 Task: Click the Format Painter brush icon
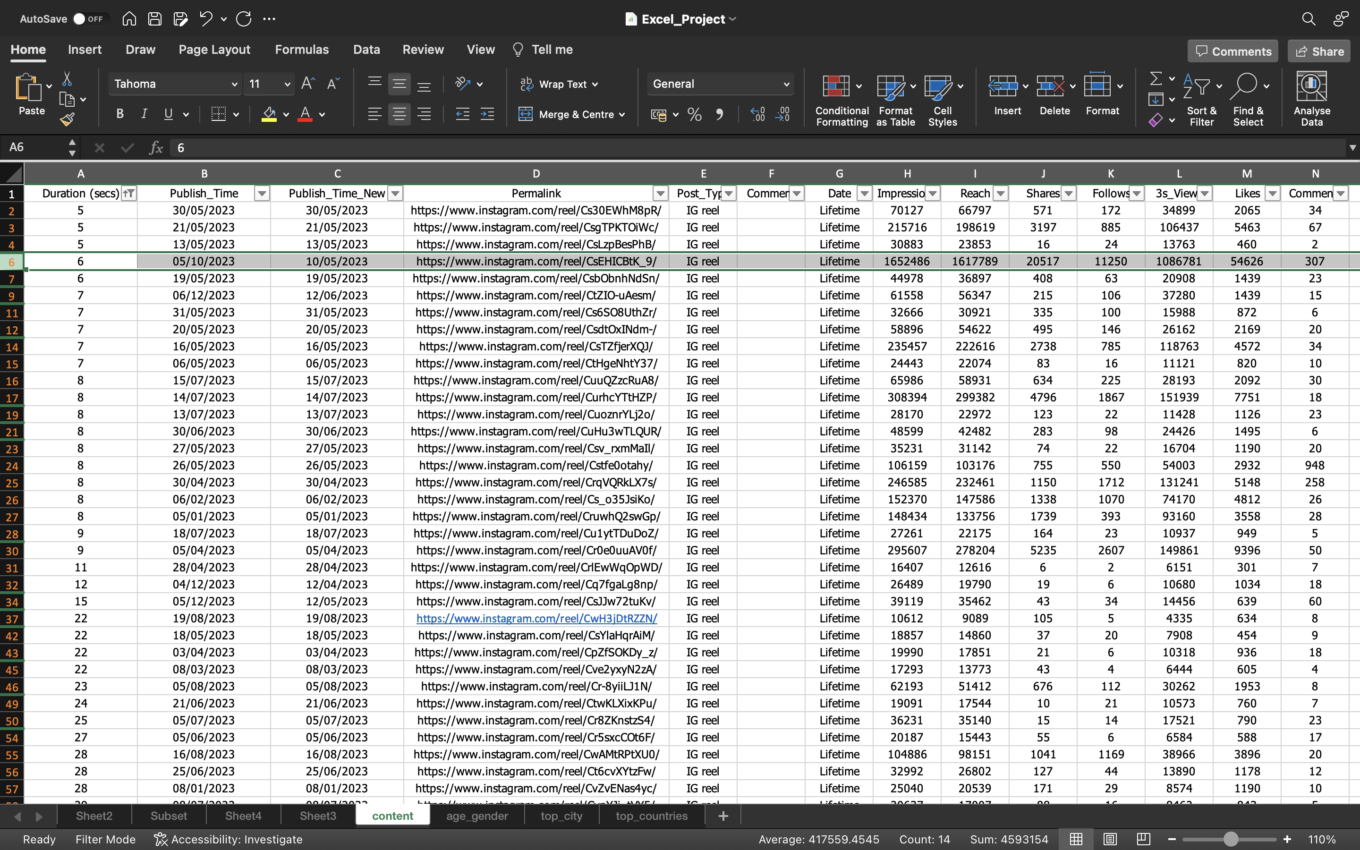click(x=68, y=119)
